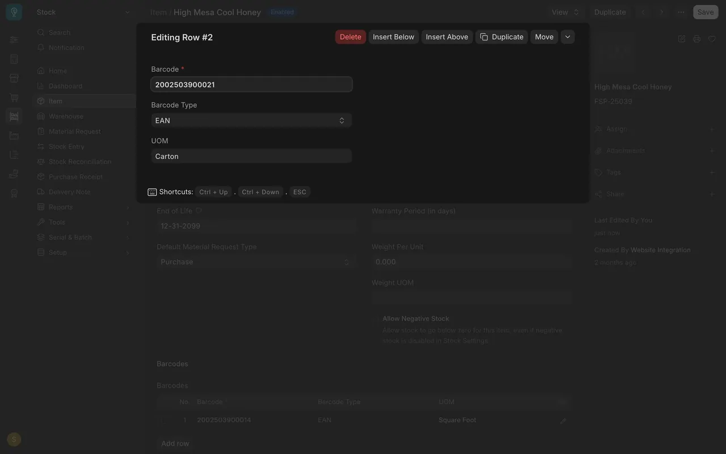Screen dimensions: 726x454
Task: Open the shopping cart icon in left rail
Action: 14,97
